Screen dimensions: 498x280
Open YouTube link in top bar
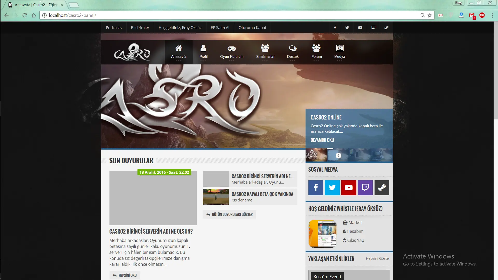[360, 27]
